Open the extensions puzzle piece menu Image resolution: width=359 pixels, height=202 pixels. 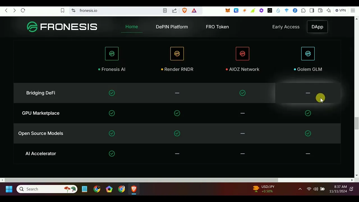303,10
